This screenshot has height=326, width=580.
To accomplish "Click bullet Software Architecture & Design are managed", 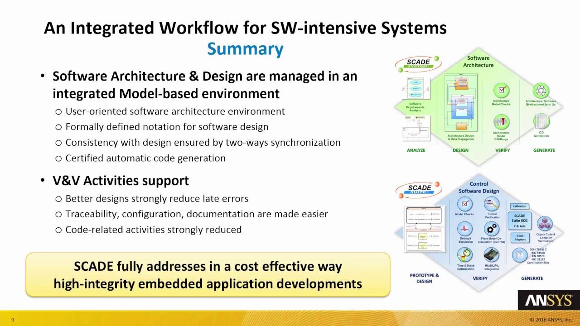I will pos(205,85).
